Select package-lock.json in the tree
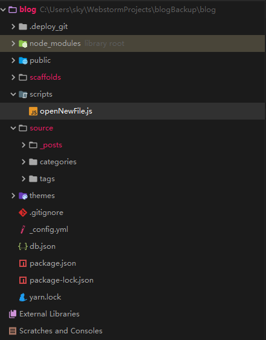 tap(62, 280)
